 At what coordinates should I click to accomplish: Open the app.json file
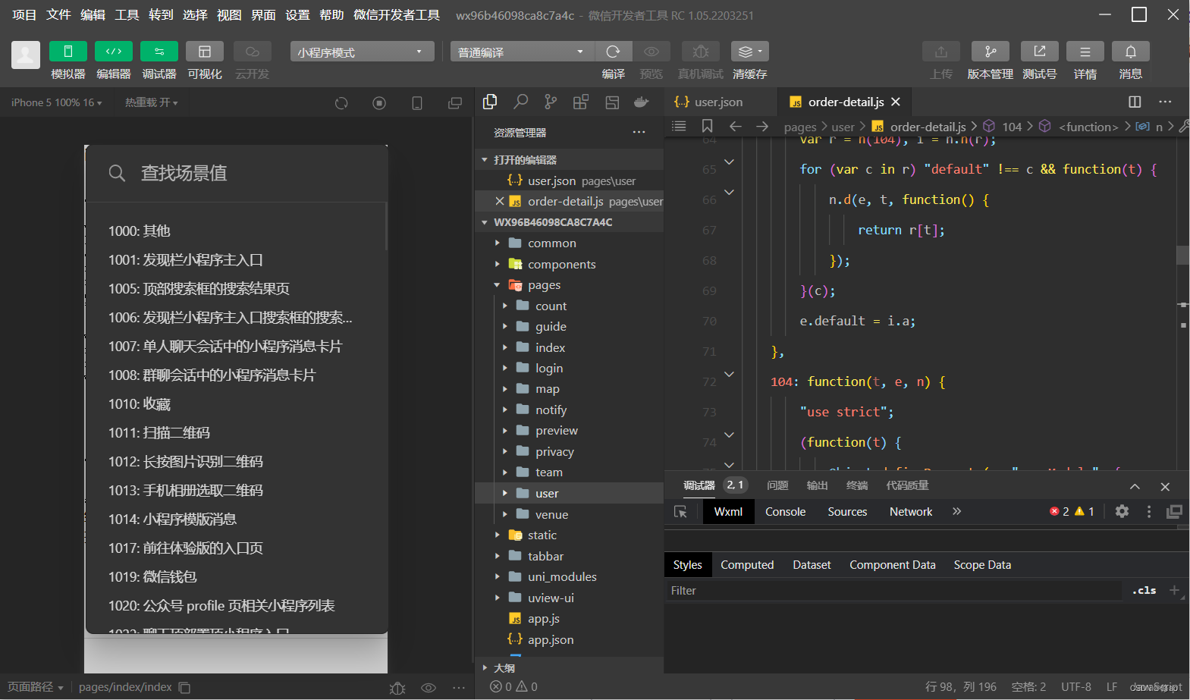pos(550,639)
